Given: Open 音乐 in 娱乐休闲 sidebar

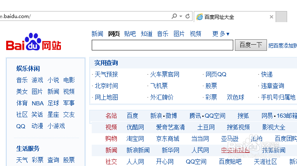Looking at the screenshot, I should point(22,80).
